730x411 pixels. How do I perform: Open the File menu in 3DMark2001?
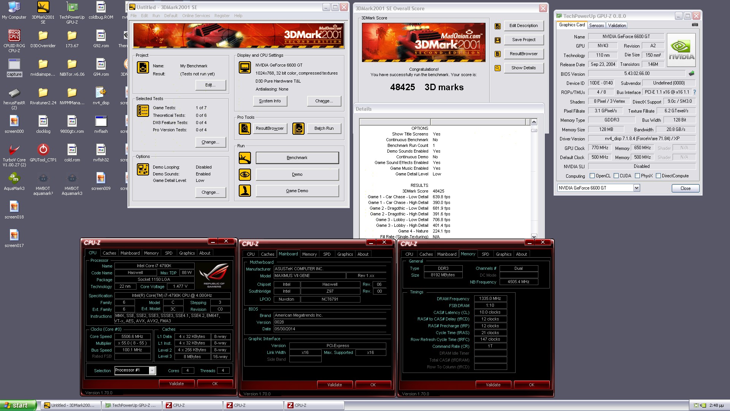[x=133, y=16]
